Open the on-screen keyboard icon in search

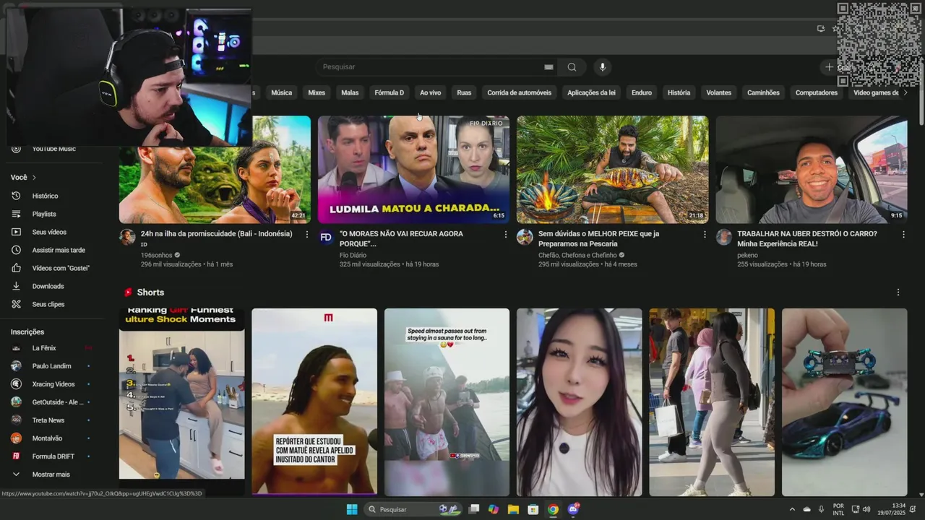[548, 67]
